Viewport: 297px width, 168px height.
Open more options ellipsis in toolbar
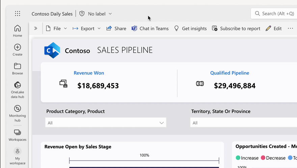click(290, 28)
